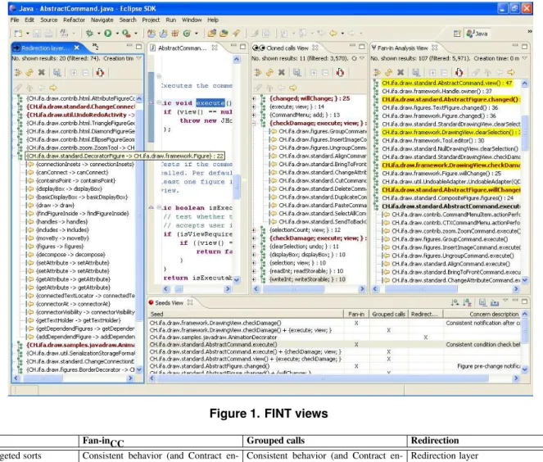Click the Remove X icon in Cloned calls View

(x=282, y=72)
